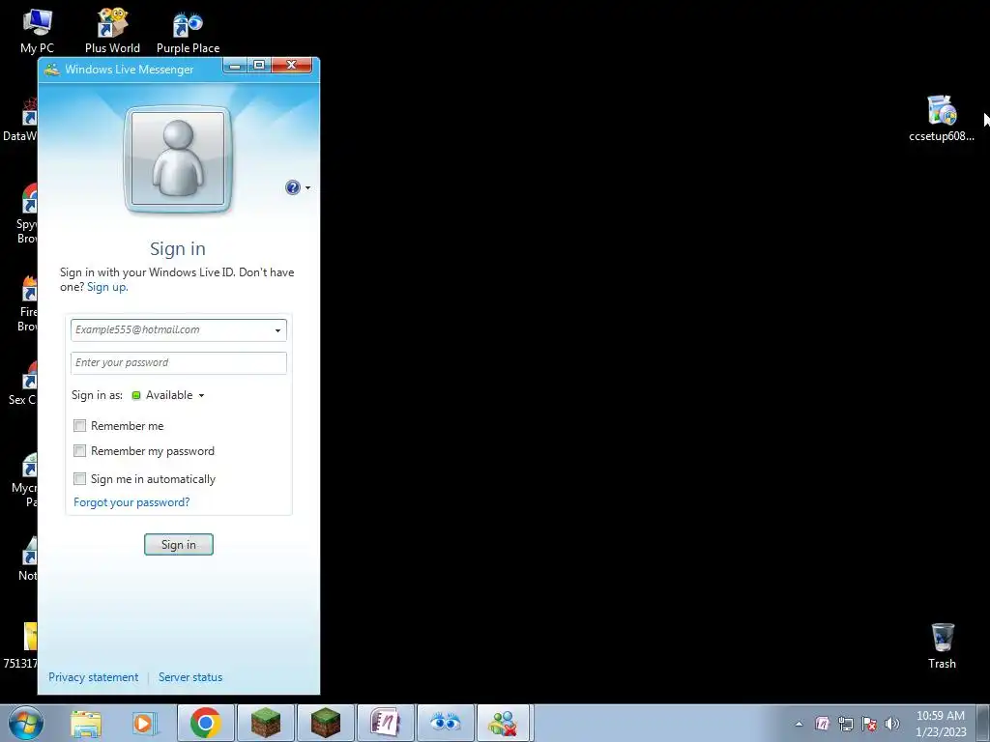The height and width of the screenshot is (742, 990).
Task: Maximize the Windows Live Messenger window
Action: [x=259, y=66]
